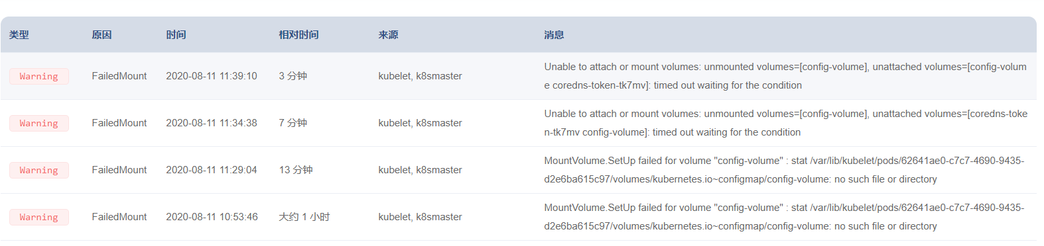Click timestamp 2020-08-11 11:29:04

click(212, 170)
